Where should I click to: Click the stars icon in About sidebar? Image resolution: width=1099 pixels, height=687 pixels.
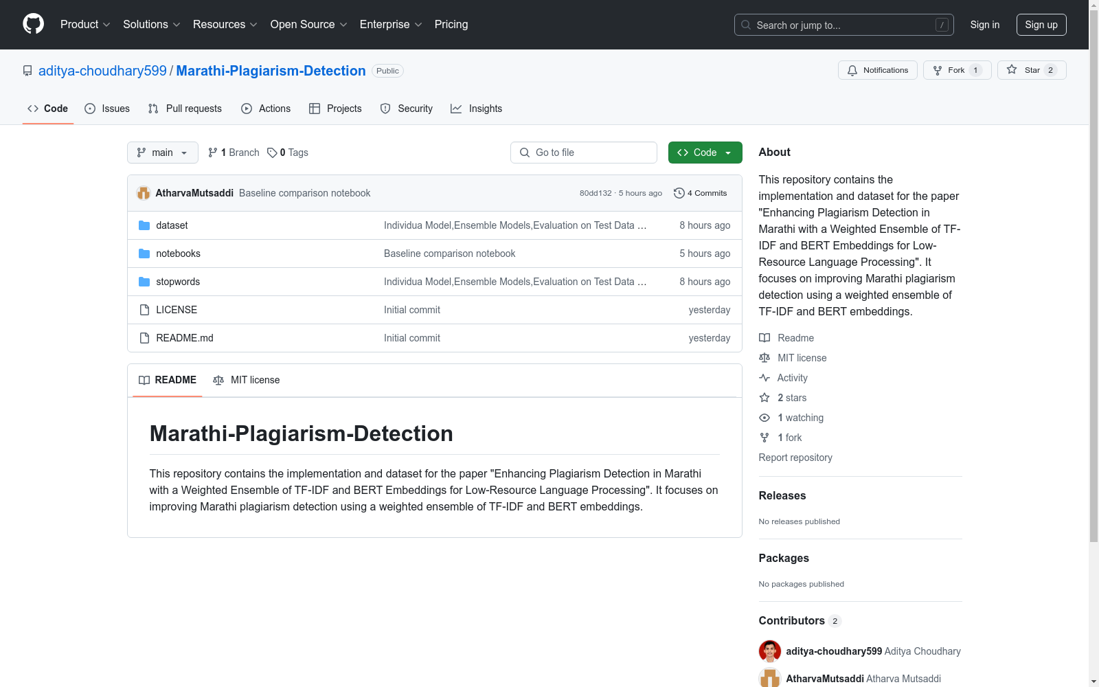pyautogui.click(x=764, y=398)
